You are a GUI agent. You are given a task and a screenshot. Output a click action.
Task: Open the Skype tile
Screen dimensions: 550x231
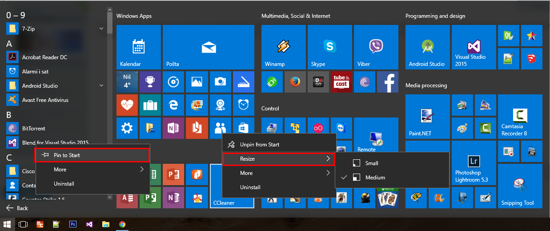click(x=330, y=47)
